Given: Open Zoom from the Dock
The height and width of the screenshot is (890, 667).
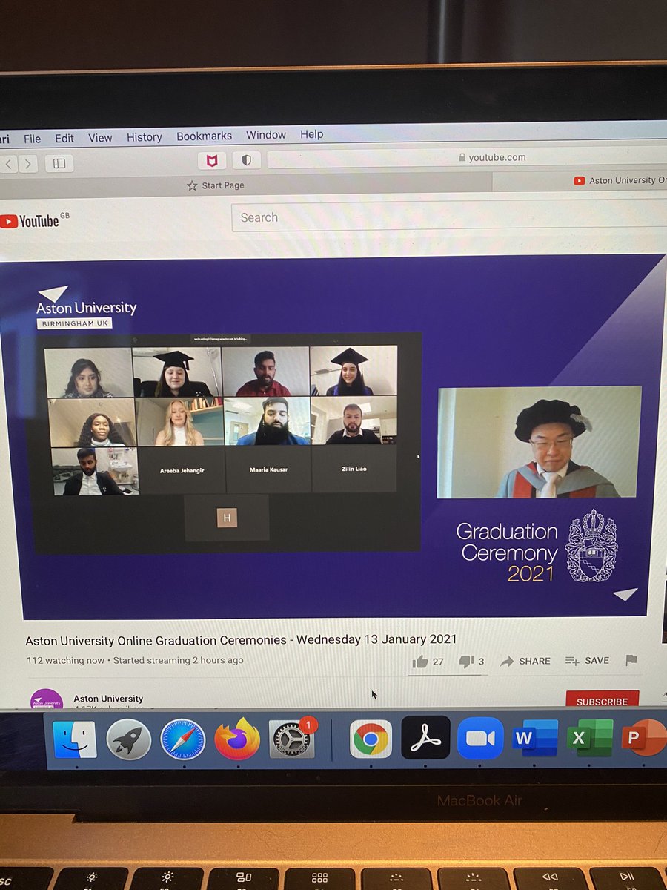Looking at the screenshot, I should point(479,738).
